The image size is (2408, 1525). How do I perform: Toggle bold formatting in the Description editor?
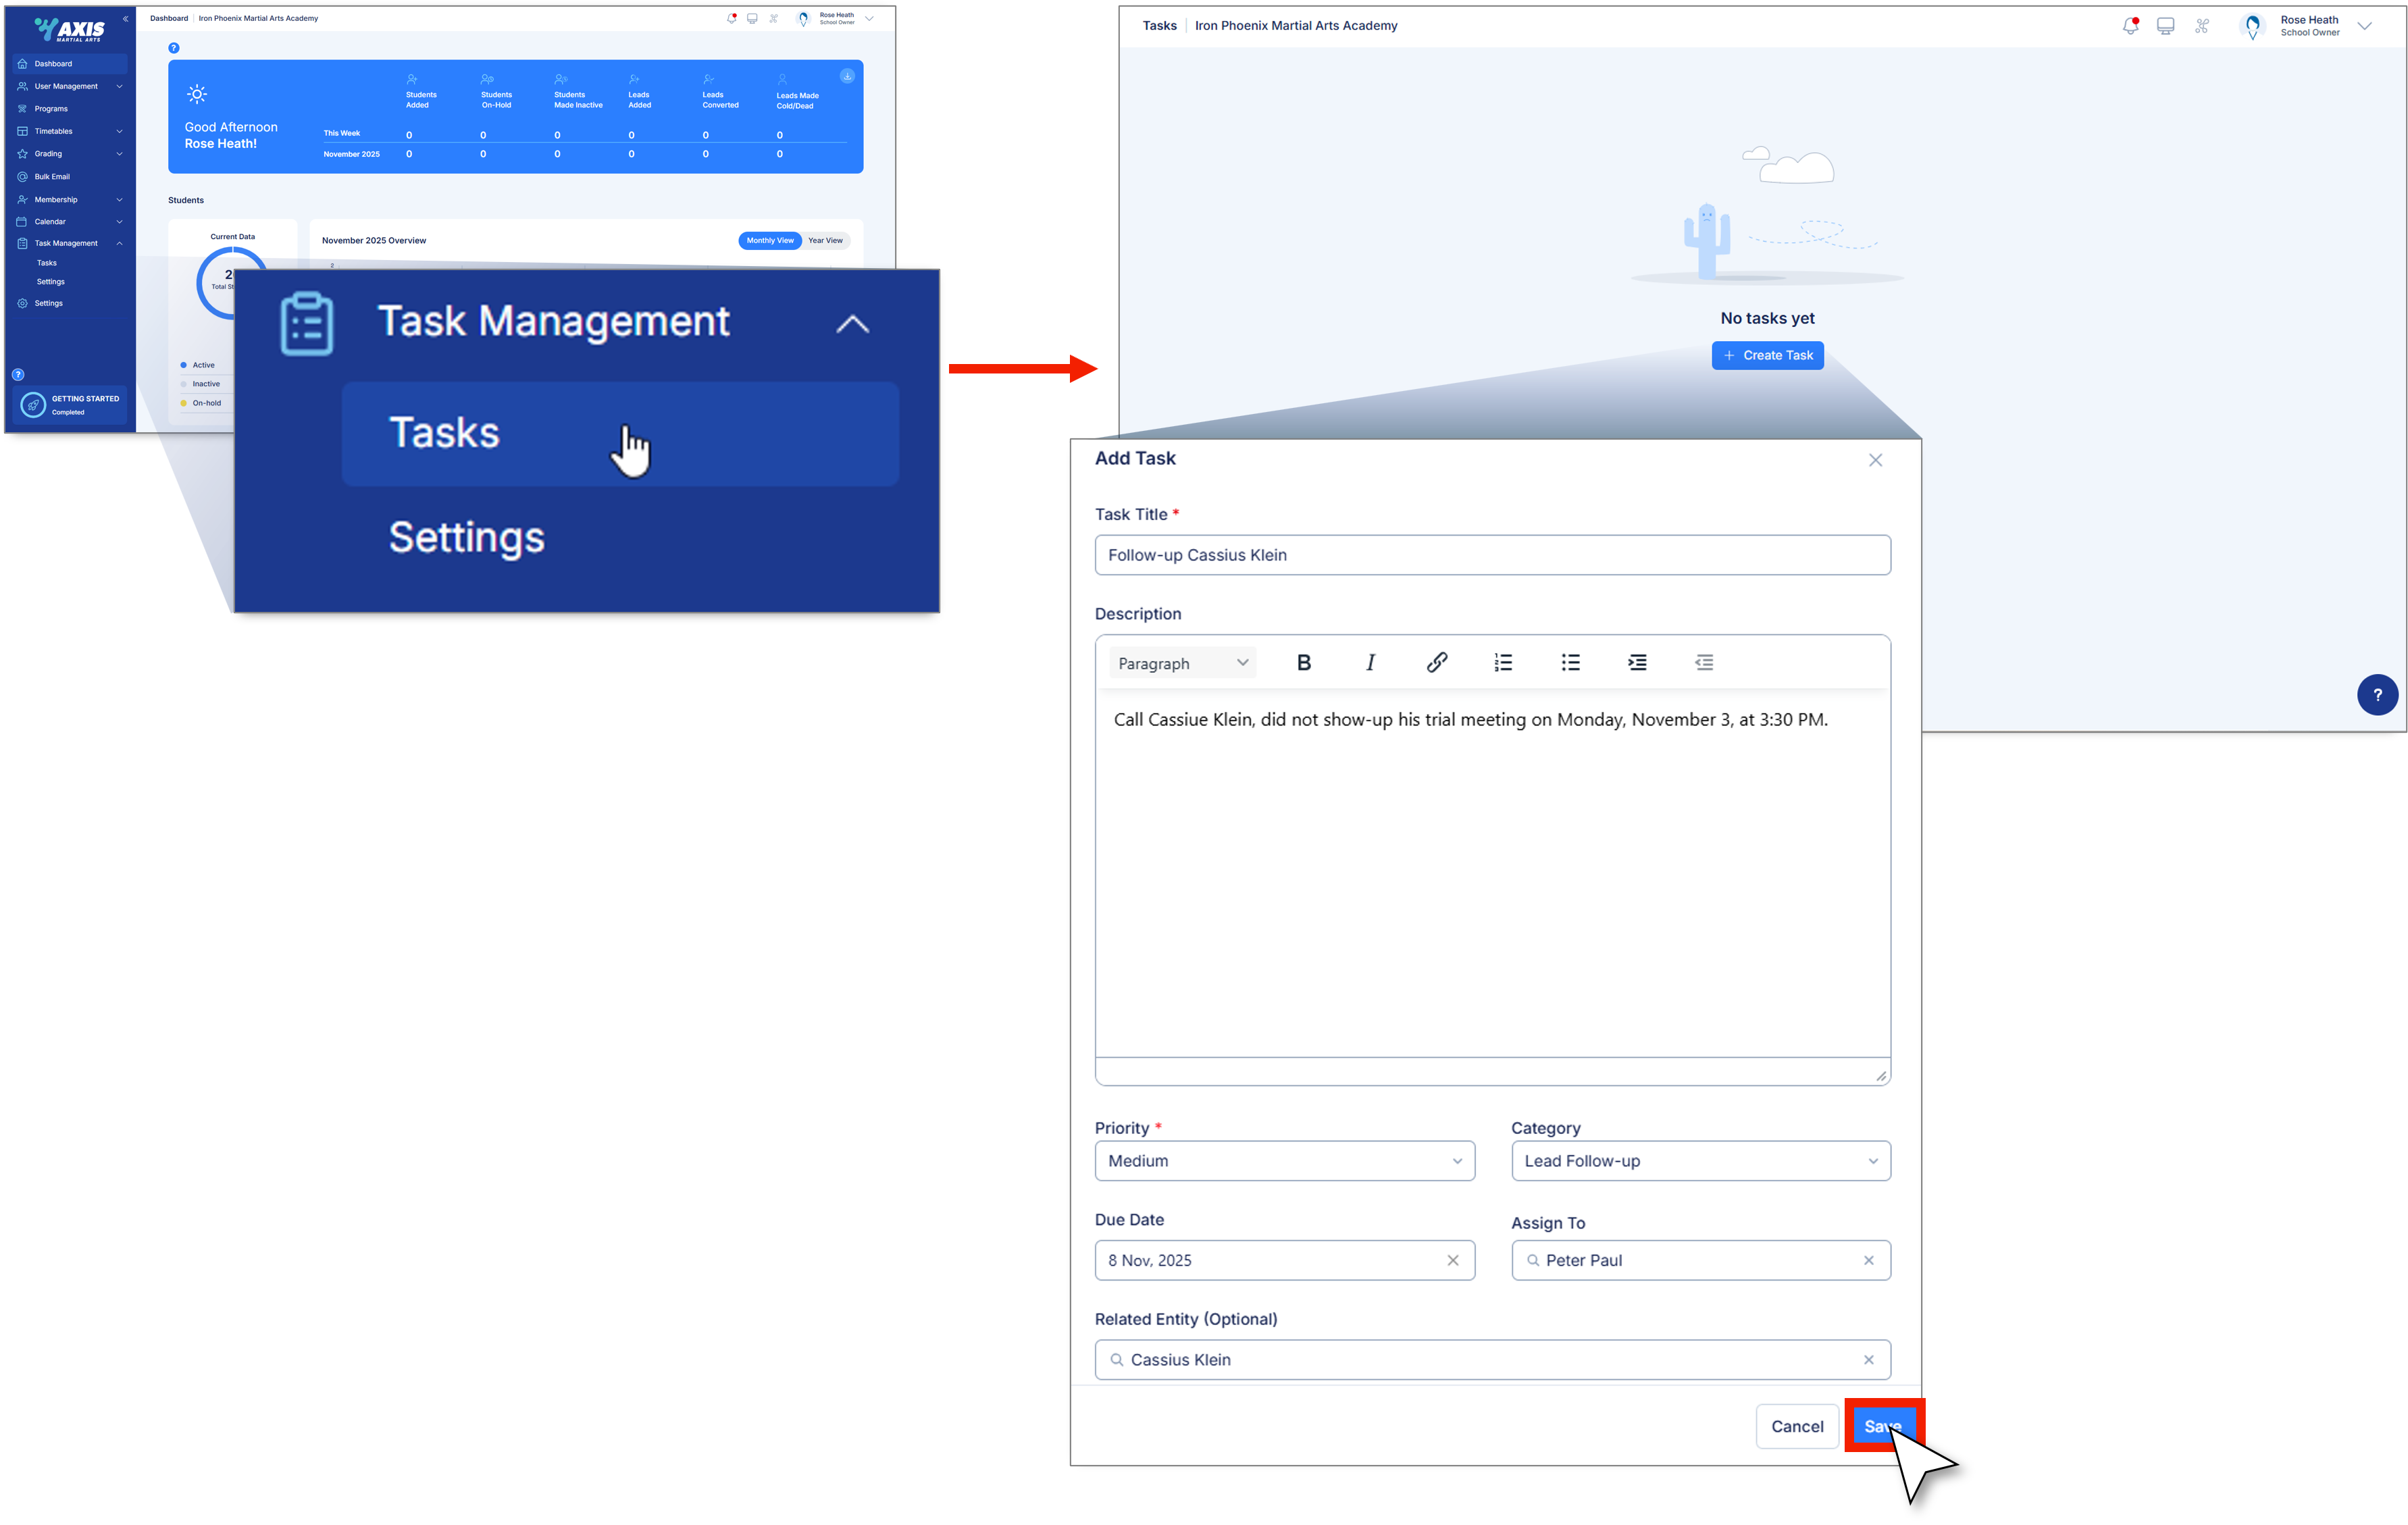point(1303,662)
